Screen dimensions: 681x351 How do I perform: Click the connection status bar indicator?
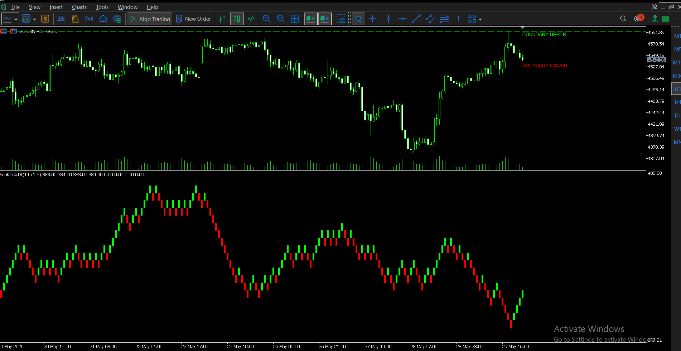pyautogui.click(x=671, y=19)
